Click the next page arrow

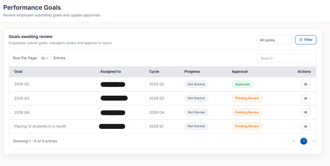(x=314, y=141)
